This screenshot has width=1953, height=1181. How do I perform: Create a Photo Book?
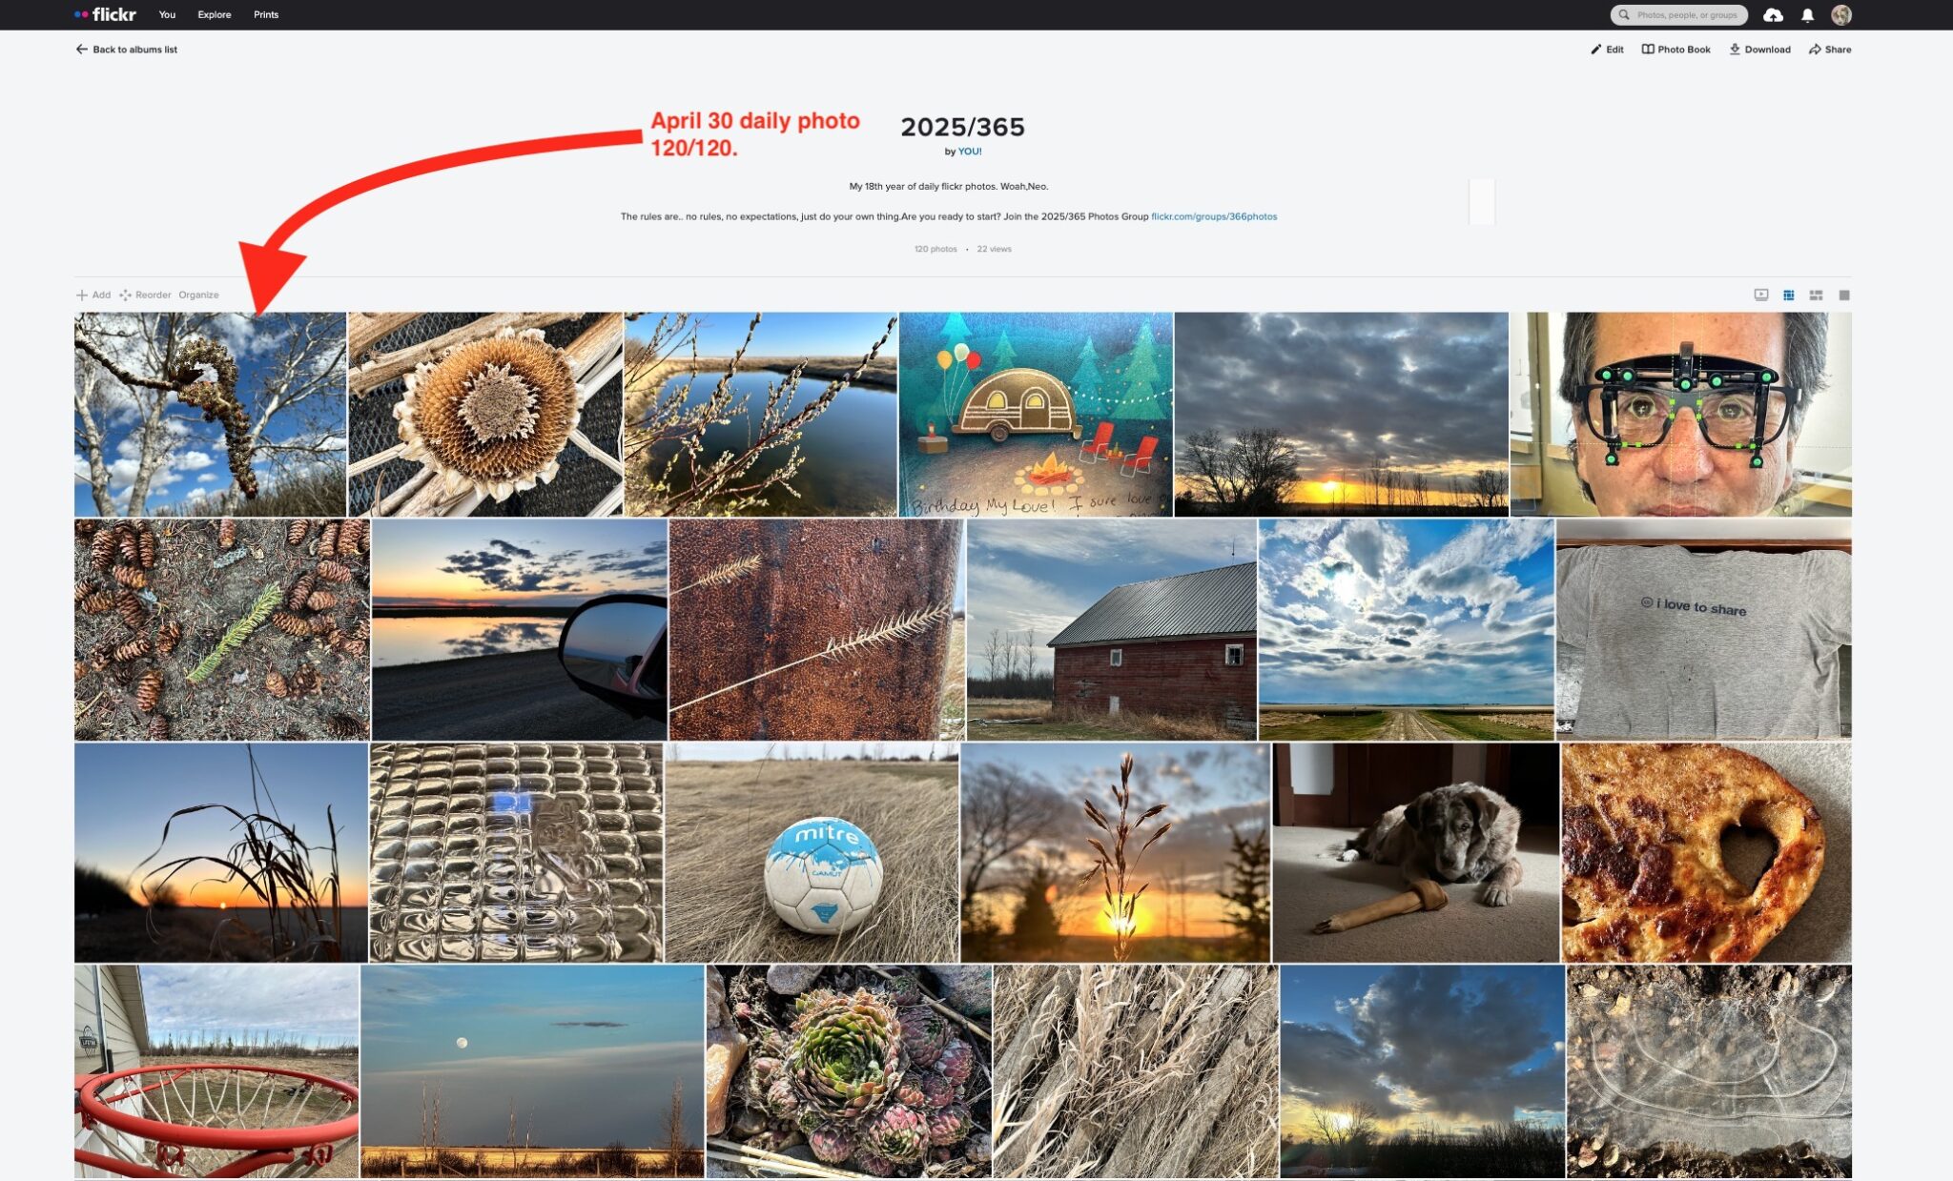(1675, 50)
